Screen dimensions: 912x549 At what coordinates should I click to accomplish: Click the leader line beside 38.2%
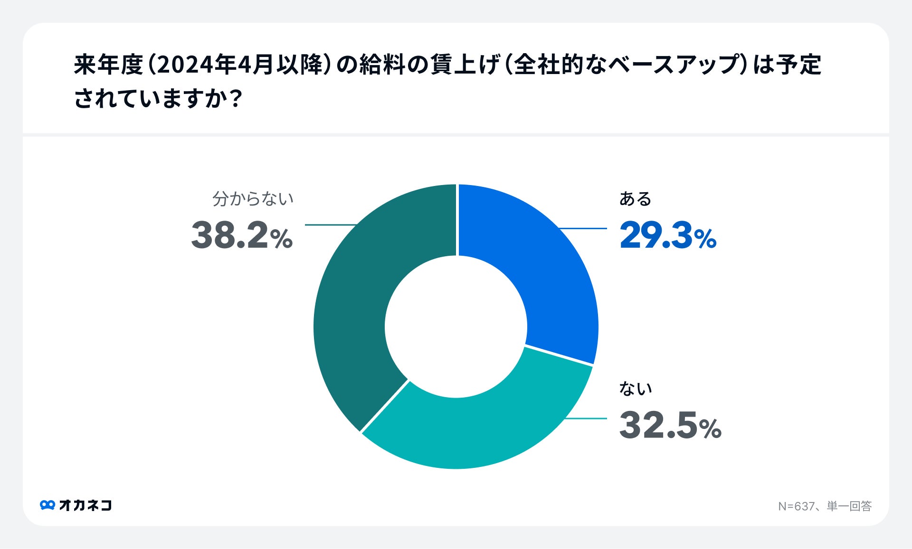(x=330, y=224)
